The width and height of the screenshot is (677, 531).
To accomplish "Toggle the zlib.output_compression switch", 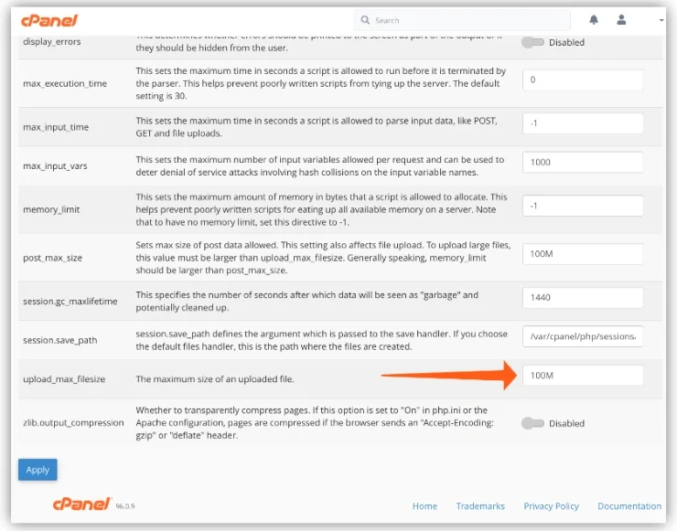I will coord(532,423).
